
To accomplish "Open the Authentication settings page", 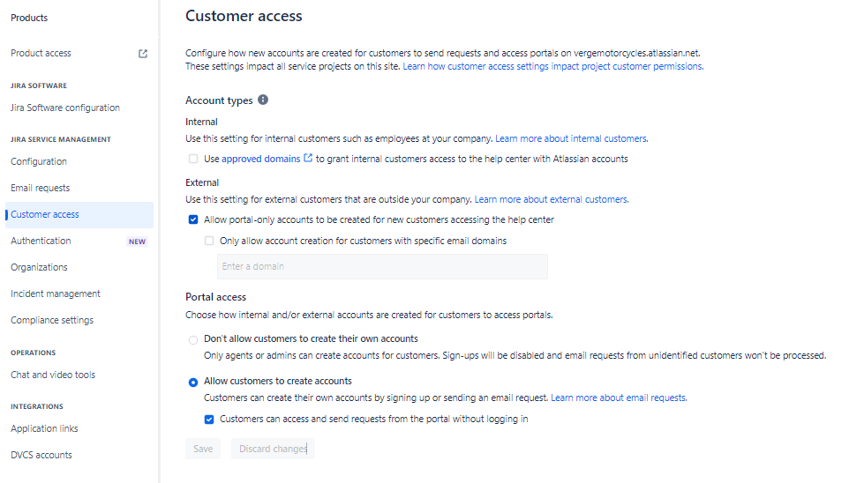I will coord(41,241).
